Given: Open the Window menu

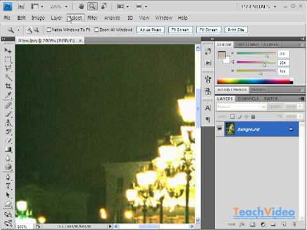Looking at the screenshot, I should pyautogui.click(x=164, y=18).
